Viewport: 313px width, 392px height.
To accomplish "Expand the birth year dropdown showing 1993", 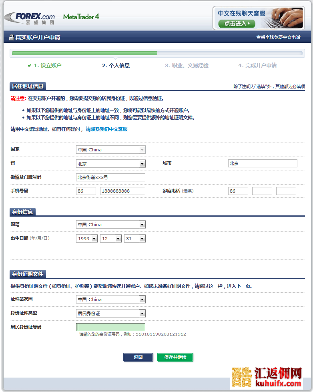I will pyautogui.click(x=94, y=239).
